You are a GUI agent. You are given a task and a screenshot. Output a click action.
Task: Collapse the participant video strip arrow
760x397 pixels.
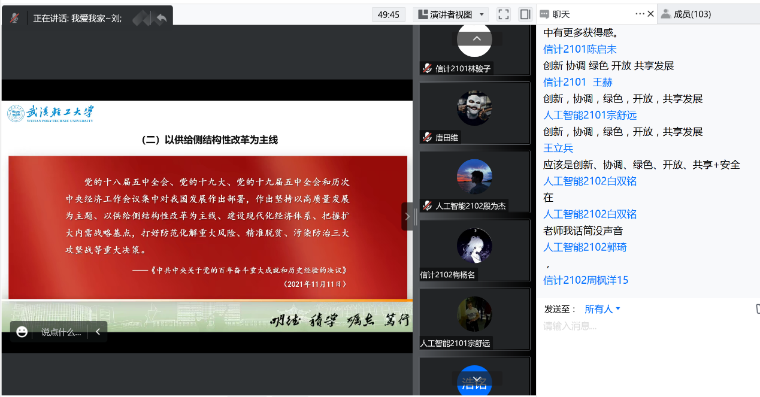tap(407, 216)
